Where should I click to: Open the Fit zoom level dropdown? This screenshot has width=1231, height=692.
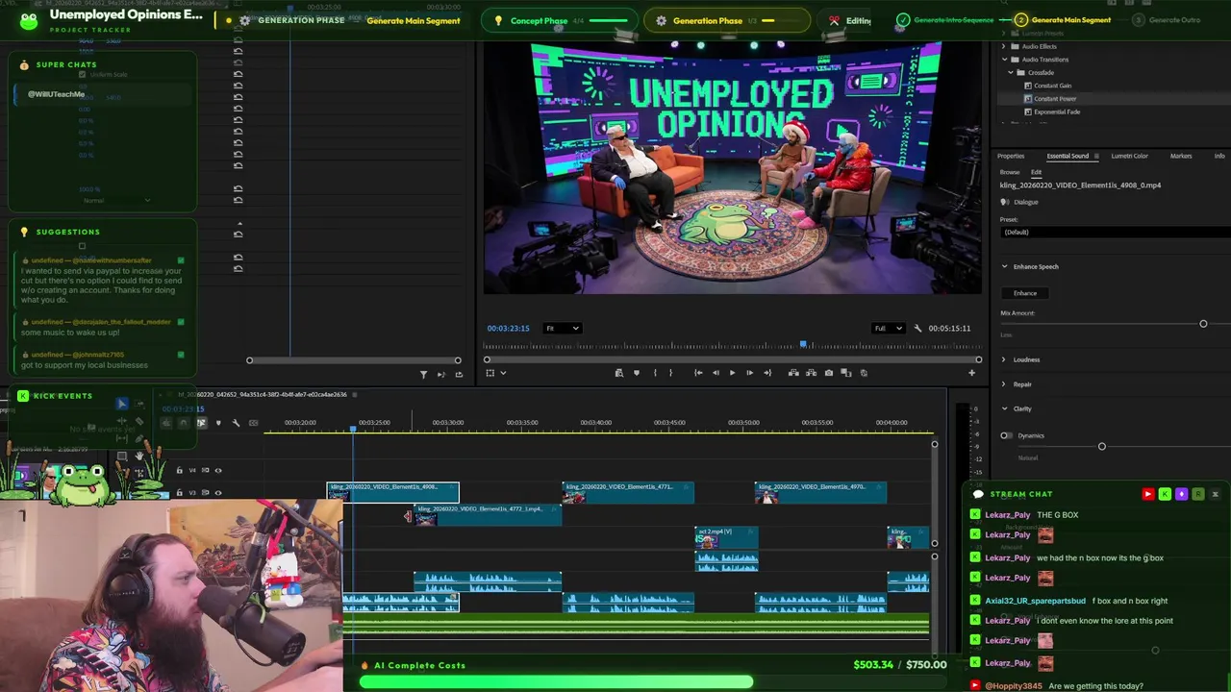pos(563,329)
